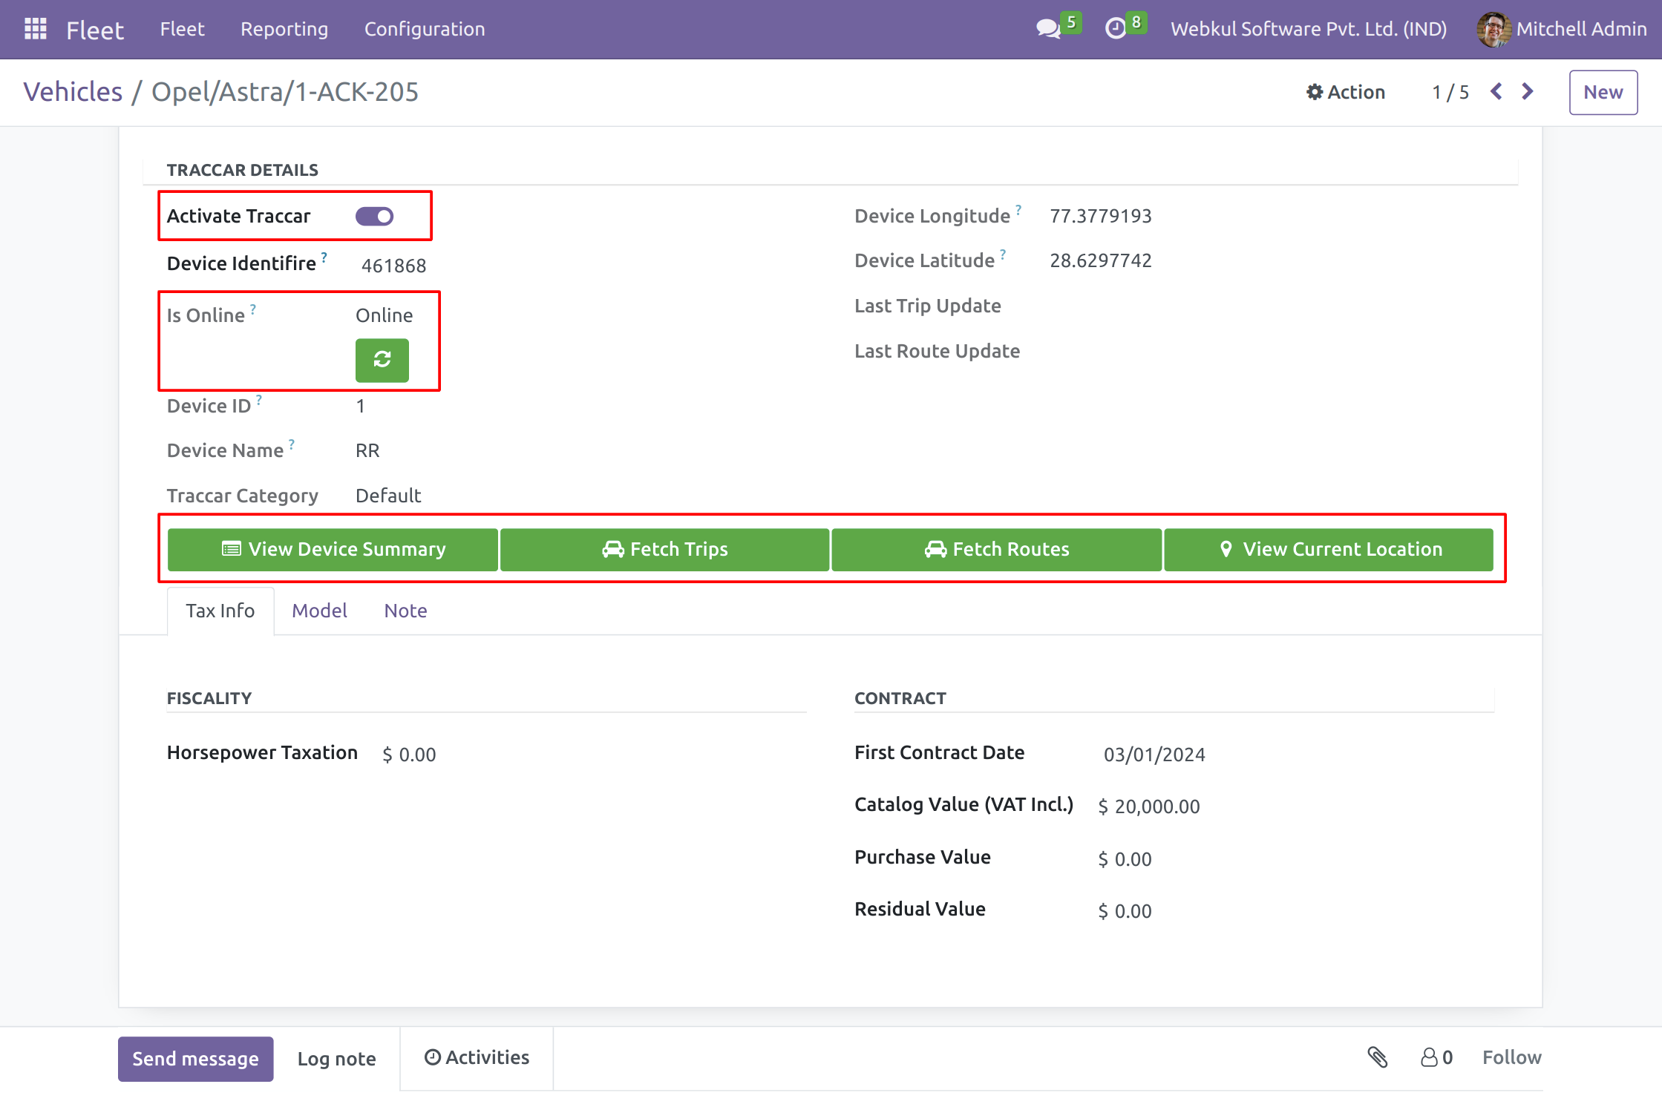Click the Fetch Trips button
The height and width of the screenshot is (1107, 1662).
tap(664, 549)
